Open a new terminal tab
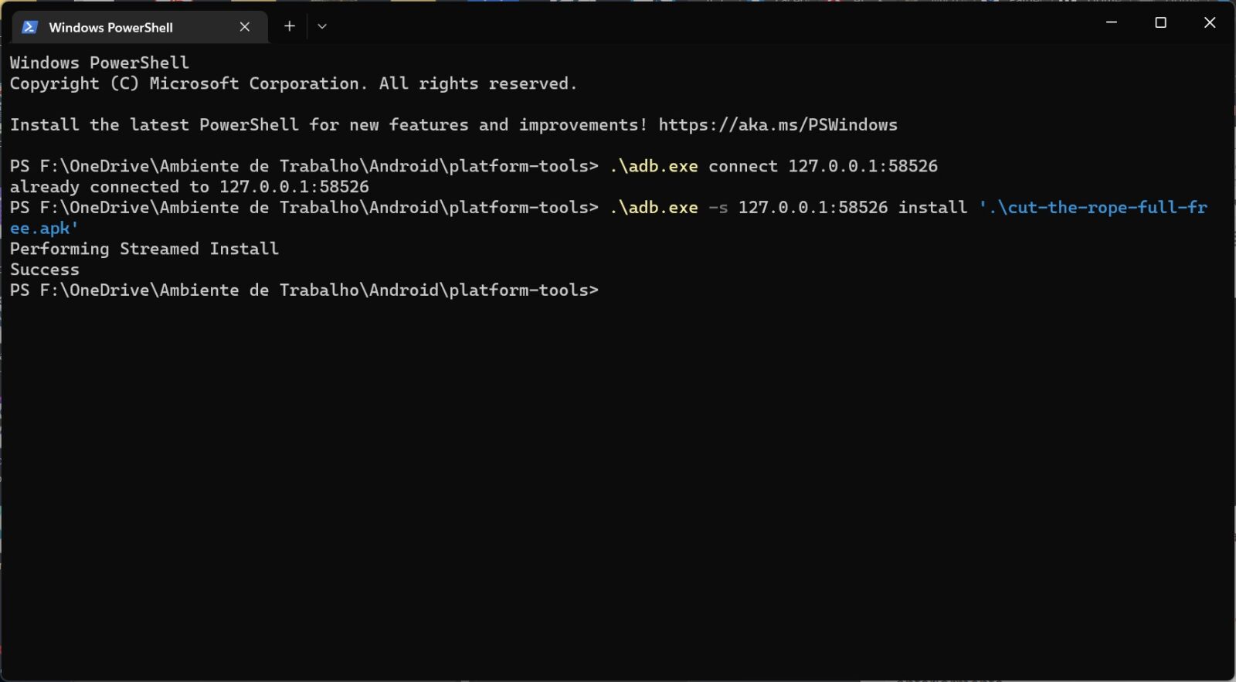 pyautogui.click(x=289, y=25)
